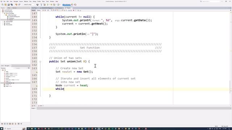The height and width of the screenshot is (130, 232).
Task: Toggle first Navigator filter button at panel bottom
Action: point(2,123)
